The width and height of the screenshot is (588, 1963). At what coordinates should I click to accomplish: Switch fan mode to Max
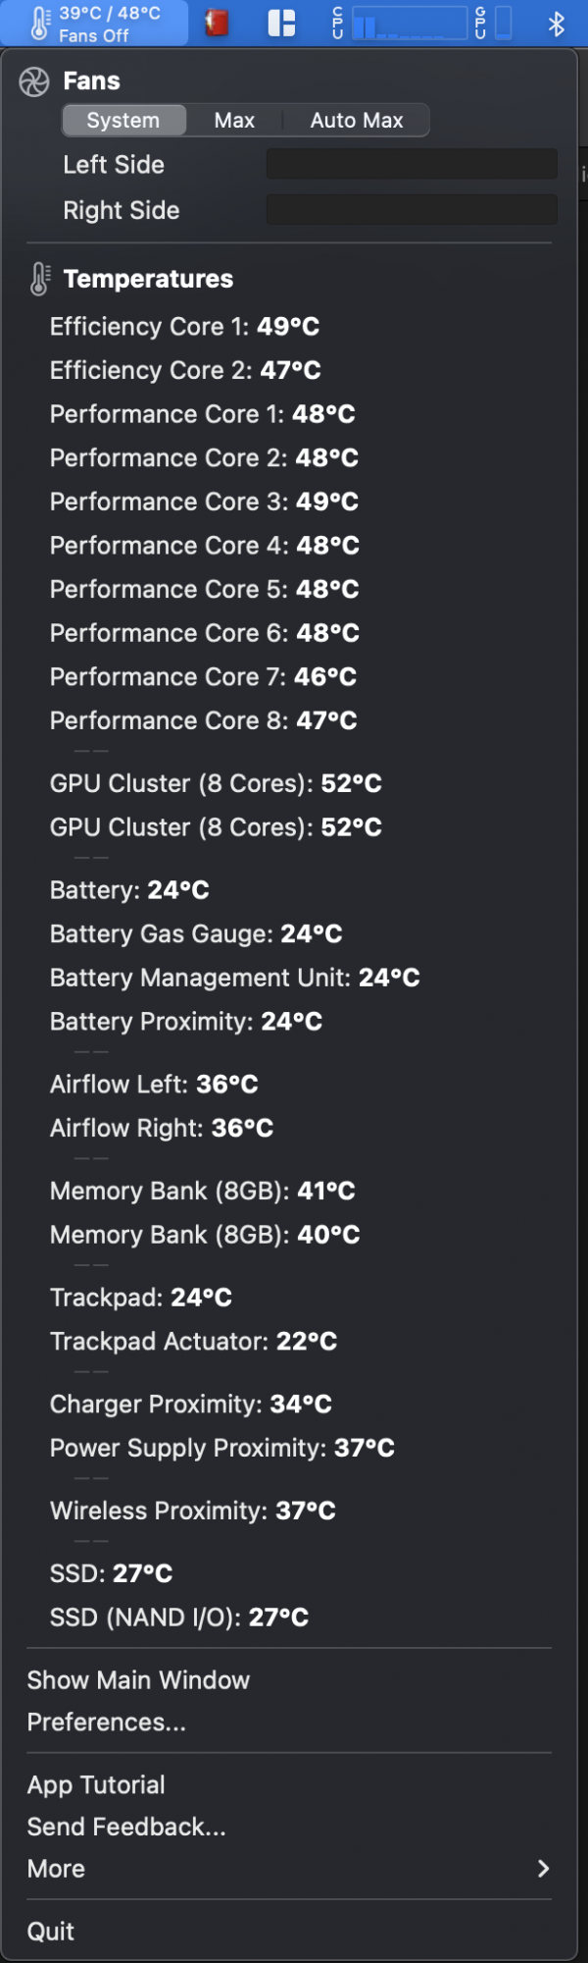234,121
